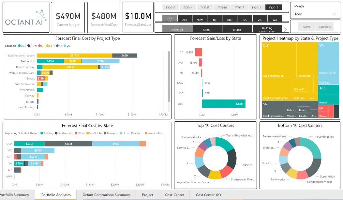The image size is (343, 200).
Task: Toggle the FY2019 year filter
Action: 273,7
